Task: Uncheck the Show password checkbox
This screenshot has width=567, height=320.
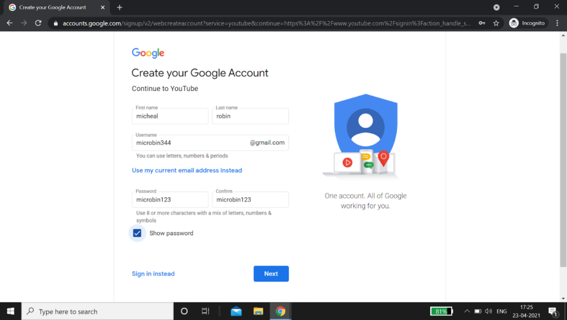Action: click(x=137, y=233)
